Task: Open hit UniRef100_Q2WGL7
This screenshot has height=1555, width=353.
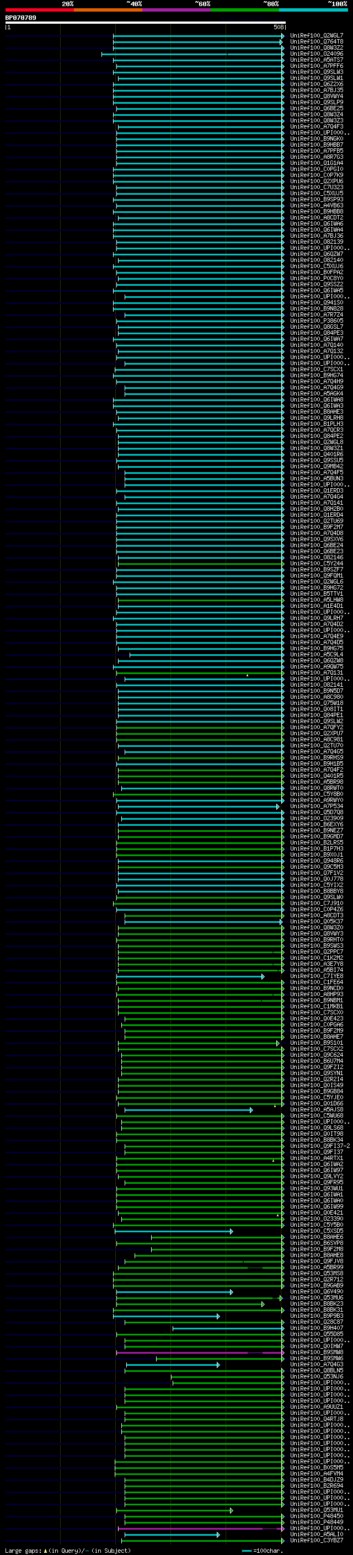Action: pyautogui.click(x=317, y=36)
